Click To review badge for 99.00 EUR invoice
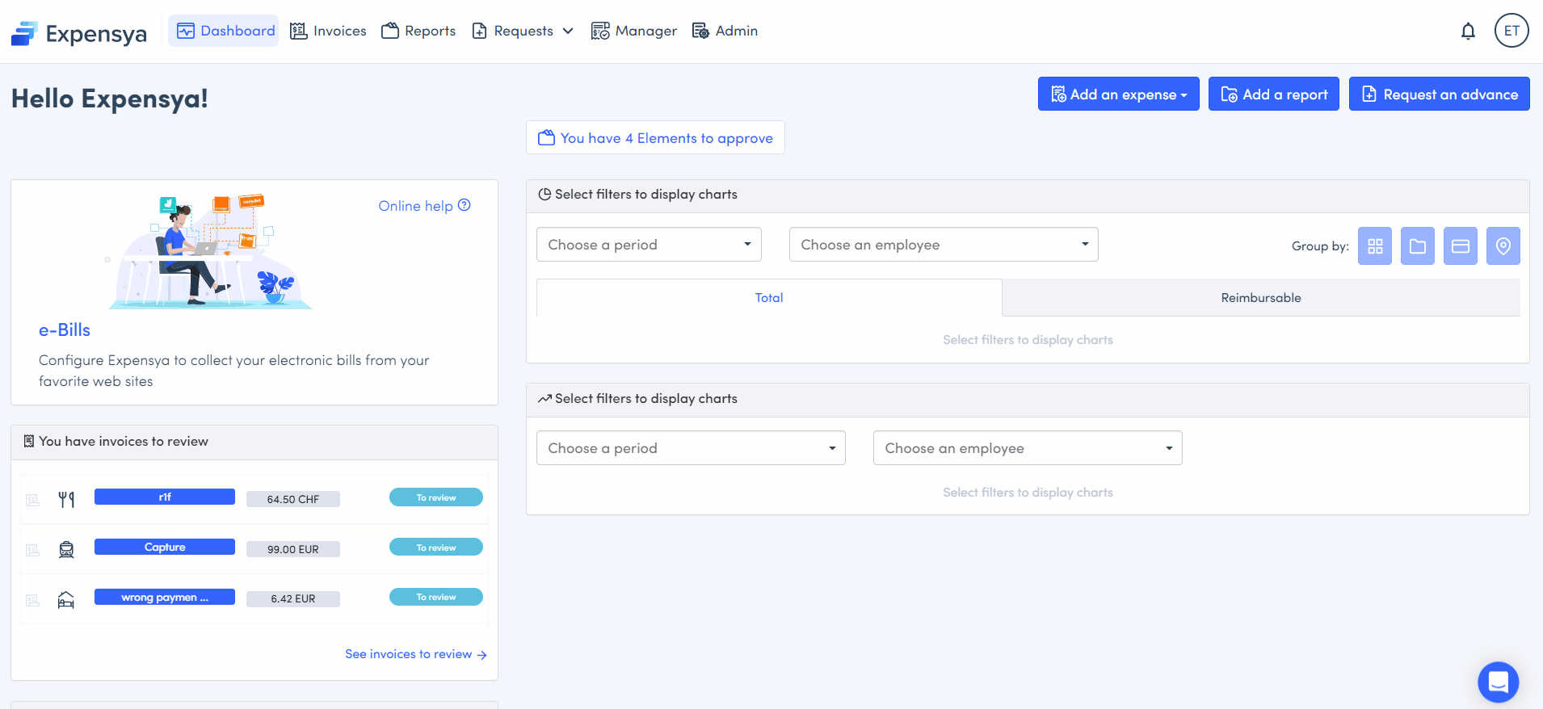Screen dimensions: 1543x709 [435, 547]
